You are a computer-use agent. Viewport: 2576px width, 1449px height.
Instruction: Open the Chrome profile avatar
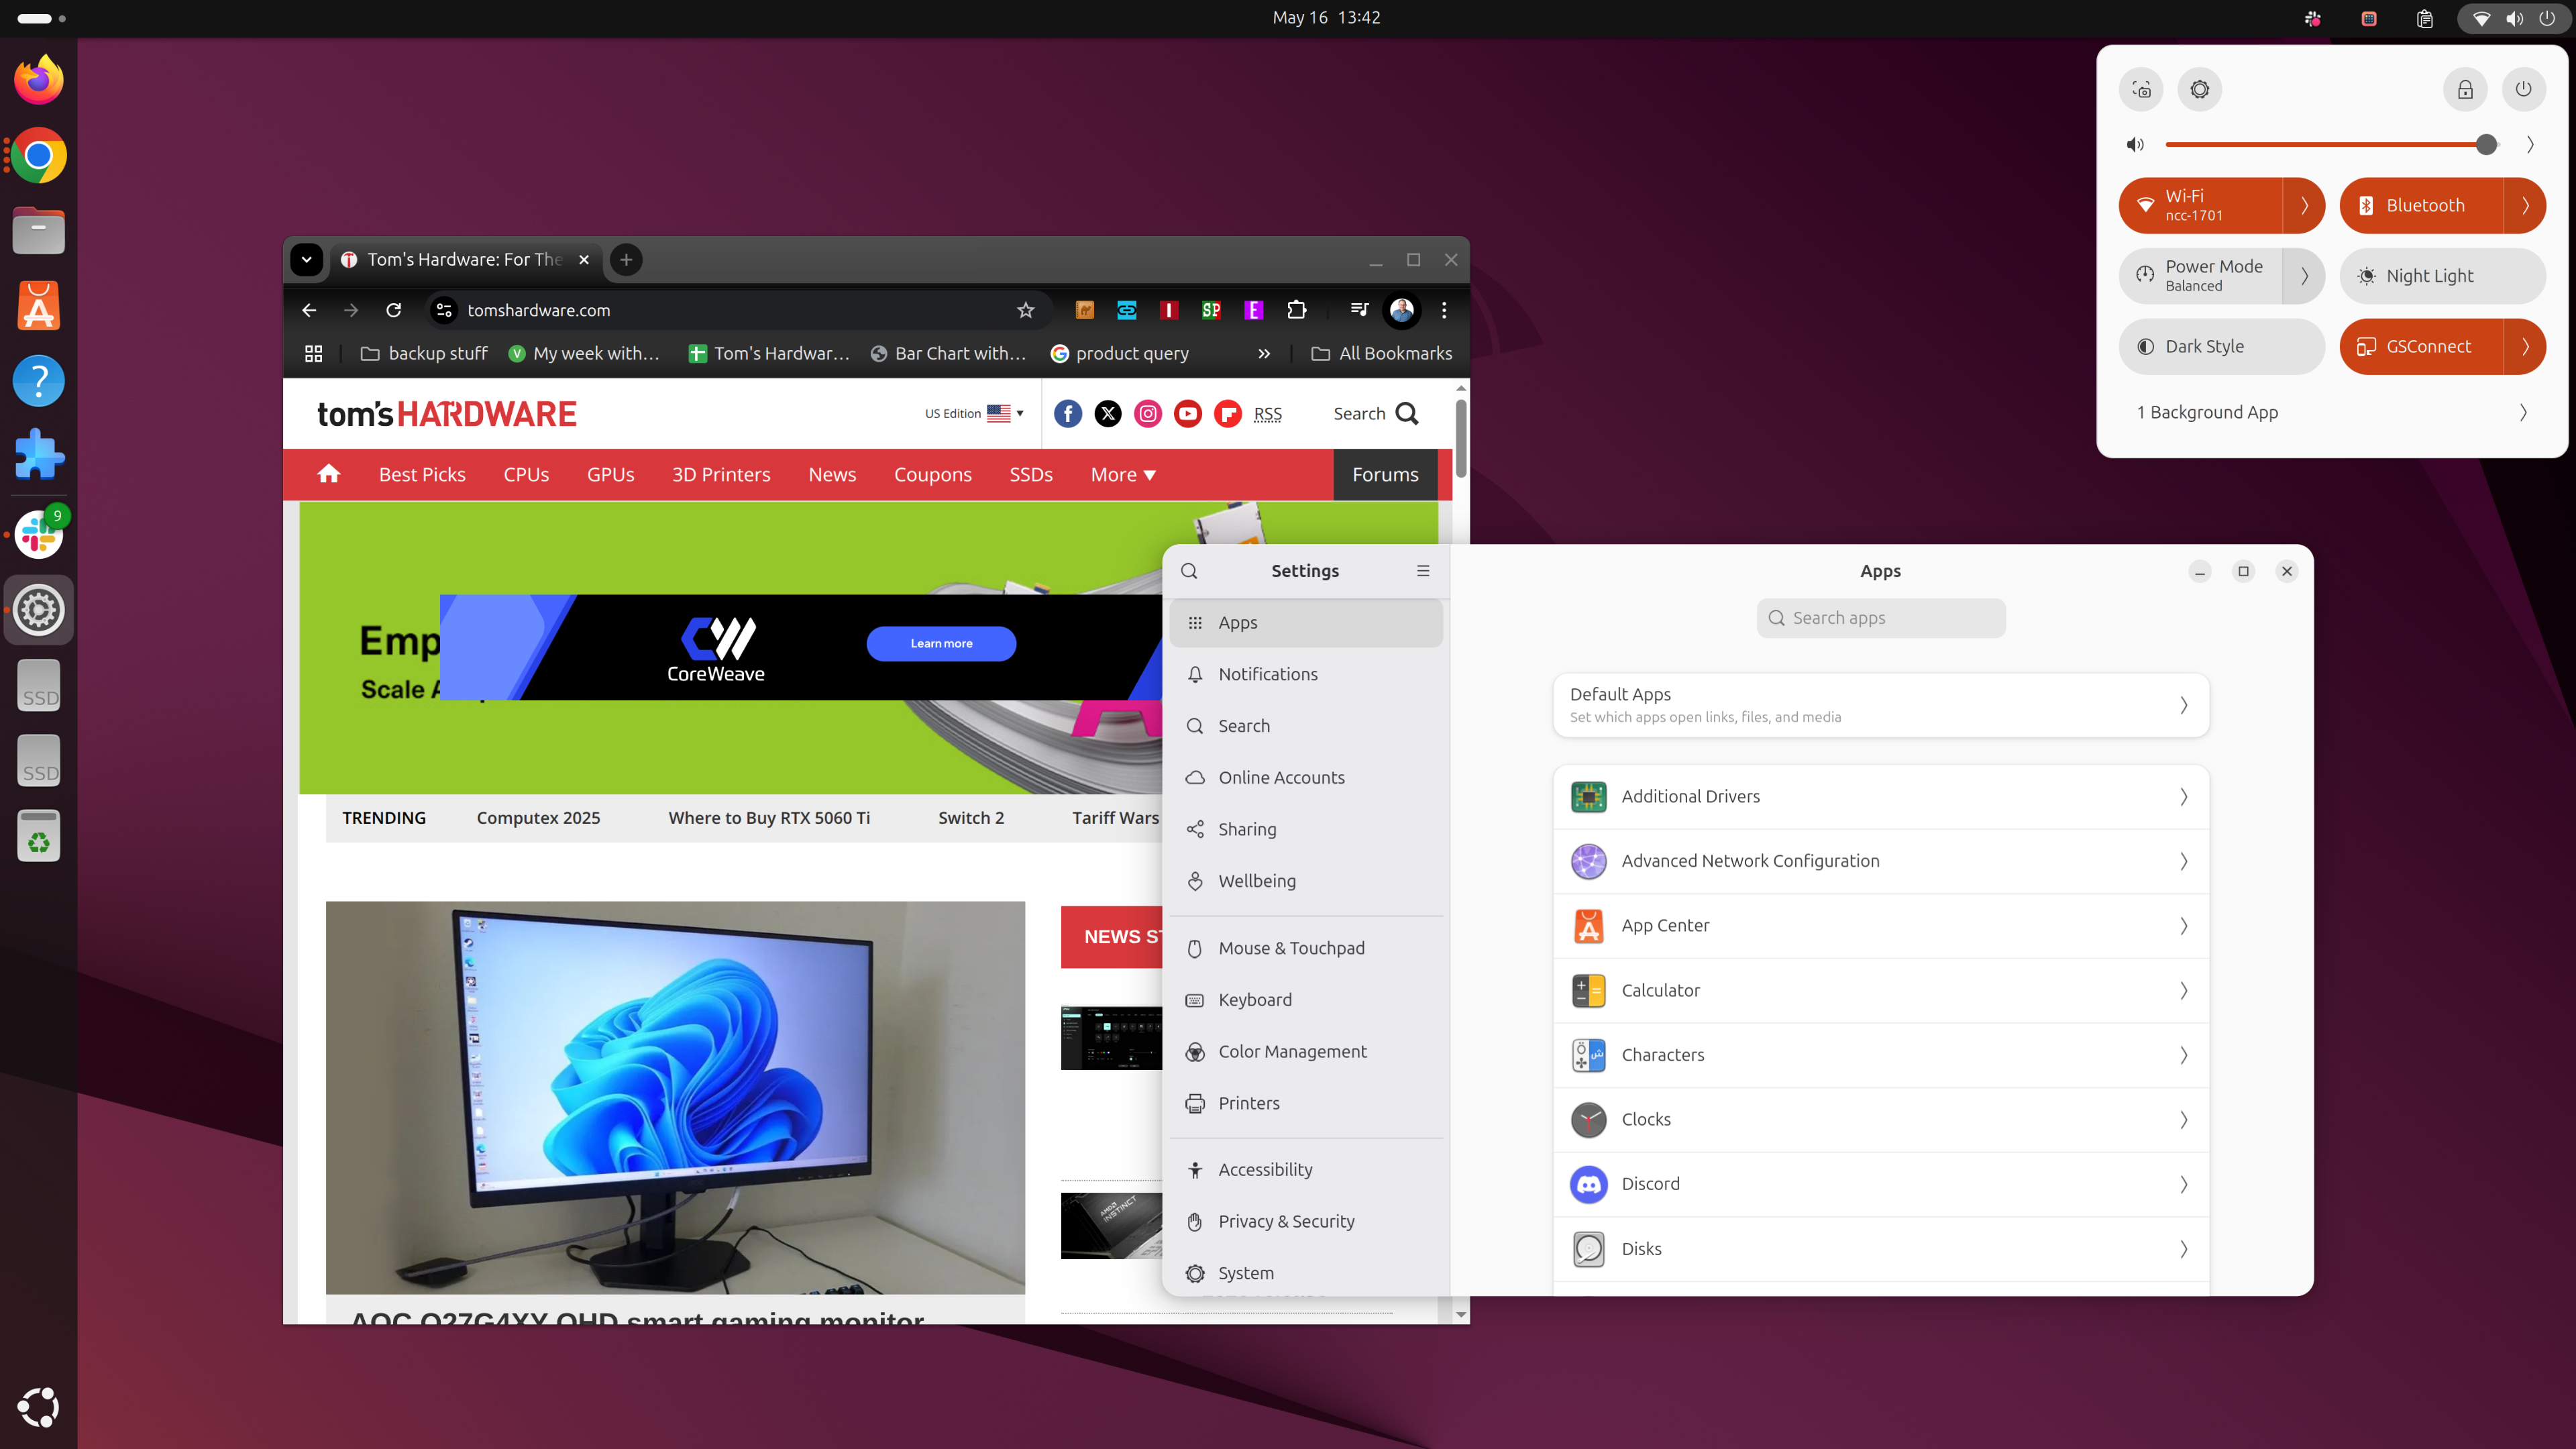pos(1402,310)
